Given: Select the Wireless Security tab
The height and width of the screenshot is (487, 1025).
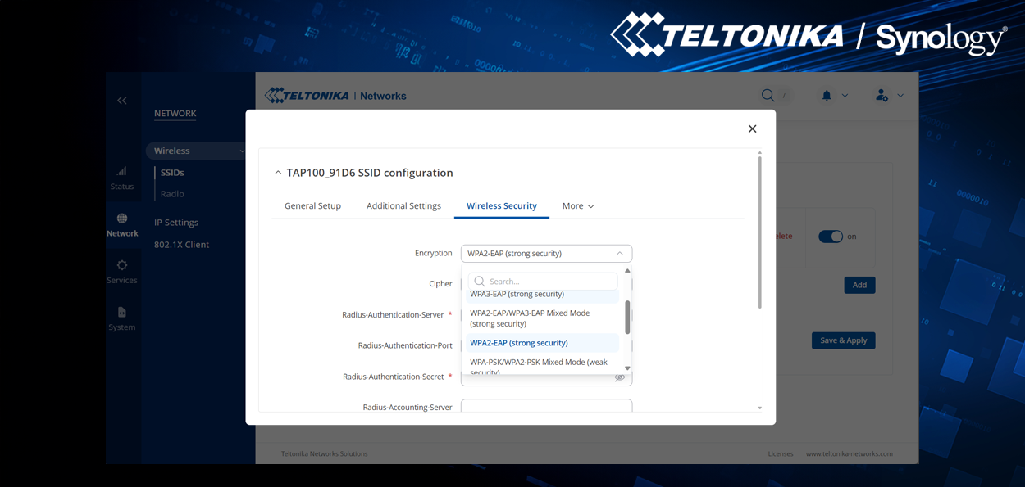Looking at the screenshot, I should (x=502, y=206).
